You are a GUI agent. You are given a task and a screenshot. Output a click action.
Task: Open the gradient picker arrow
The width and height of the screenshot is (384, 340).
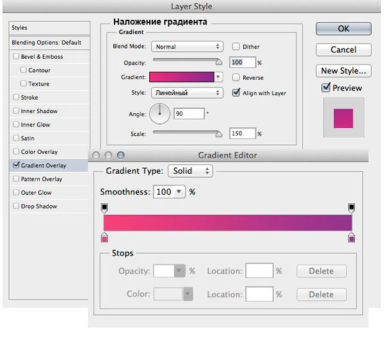(218, 77)
